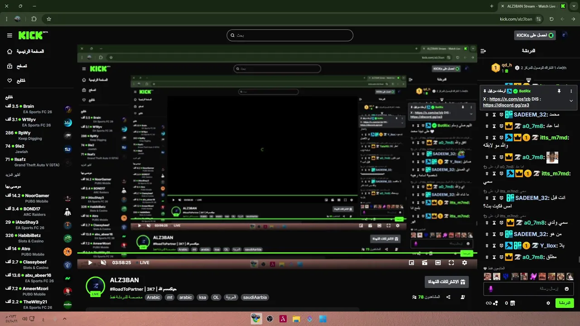Toggle theater mode in the player
The image size is (580, 326).
pyautogui.click(x=438, y=263)
